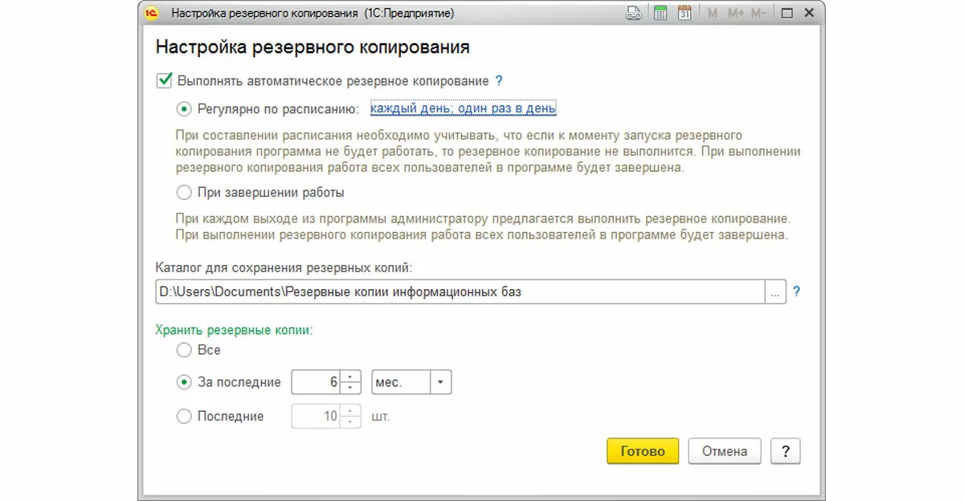
Task: Click the 'За последние' number field showing 6
Action: [x=317, y=382]
